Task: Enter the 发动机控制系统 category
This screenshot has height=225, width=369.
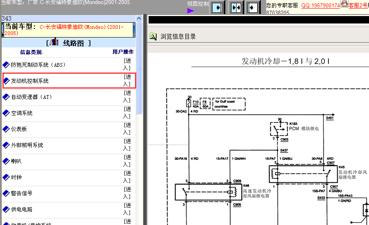Action: click(127, 80)
